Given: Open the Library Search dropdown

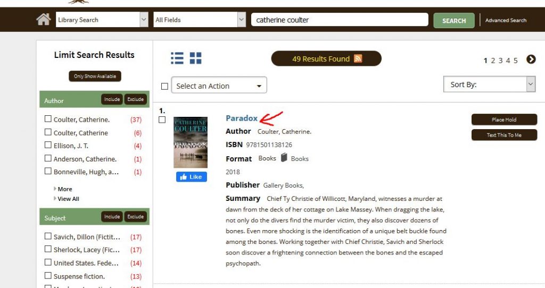Looking at the screenshot, I should [x=102, y=20].
